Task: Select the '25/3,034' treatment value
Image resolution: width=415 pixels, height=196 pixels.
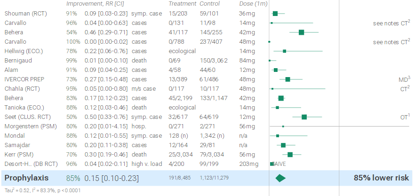Action: tap(181, 155)
